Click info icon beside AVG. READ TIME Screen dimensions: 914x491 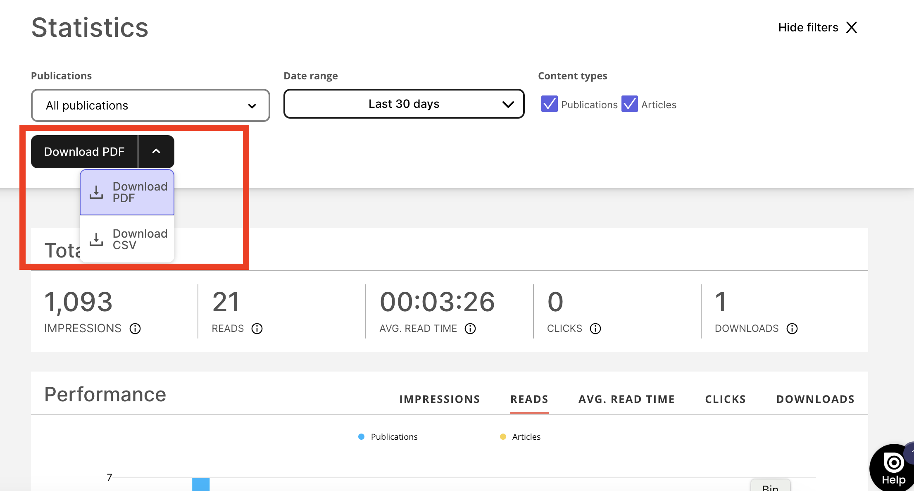(470, 329)
